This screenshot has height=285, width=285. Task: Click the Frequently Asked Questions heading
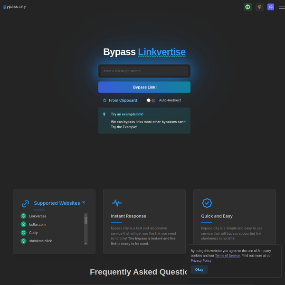pyautogui.click(x=139, y=272)
